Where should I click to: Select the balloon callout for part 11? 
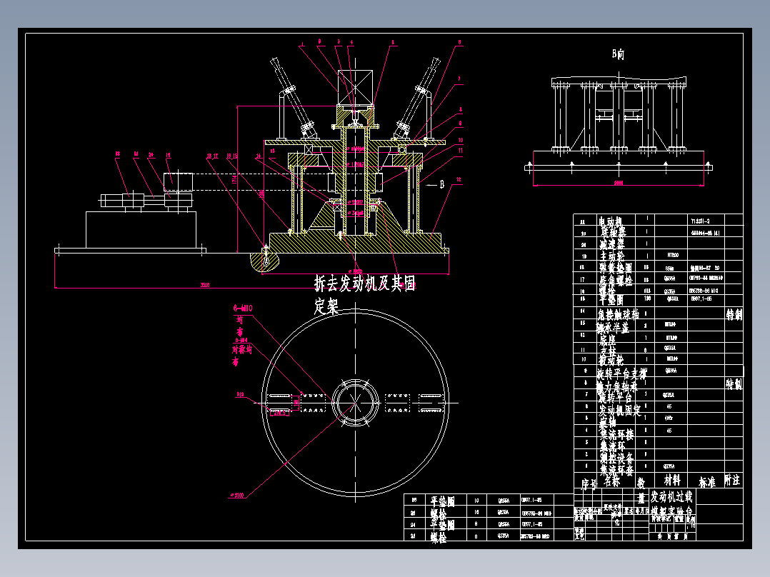click(461, 150)
